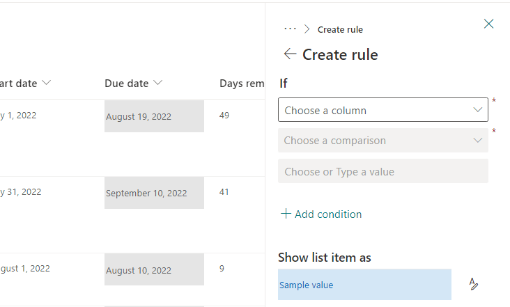This screenshot has height=307, width=510.
Task: Click the Choose or Type a value field
Action: click(382, 171)
